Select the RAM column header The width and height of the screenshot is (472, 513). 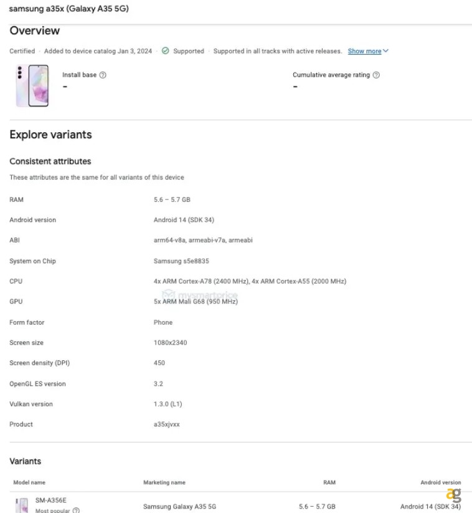[329, 482]
